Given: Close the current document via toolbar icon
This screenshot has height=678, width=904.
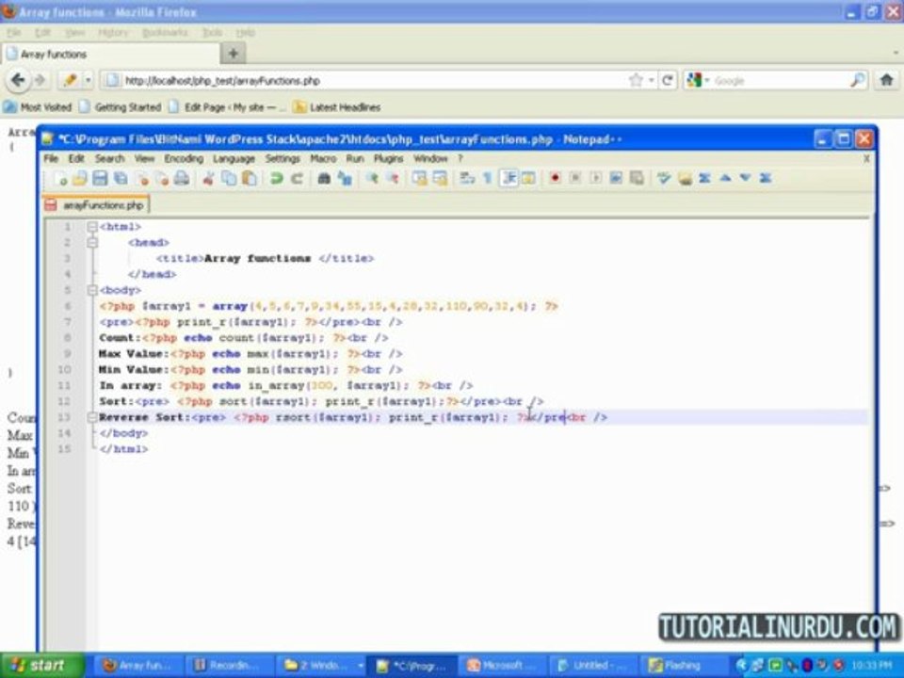Looking at the screenshot, I should [x=141, y=179].
